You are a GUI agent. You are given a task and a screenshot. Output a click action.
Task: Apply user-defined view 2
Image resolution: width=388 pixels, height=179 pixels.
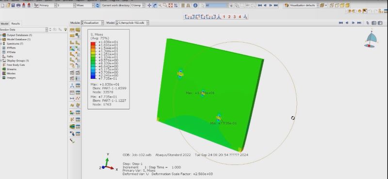pos(229,17)
